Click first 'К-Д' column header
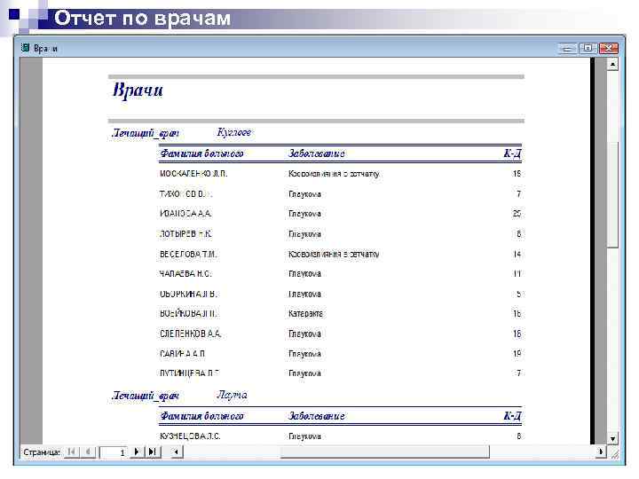639x479 pixels. coord(512,153)
